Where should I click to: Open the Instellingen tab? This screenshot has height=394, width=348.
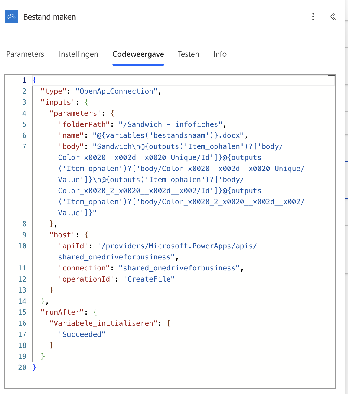(78, 54)
